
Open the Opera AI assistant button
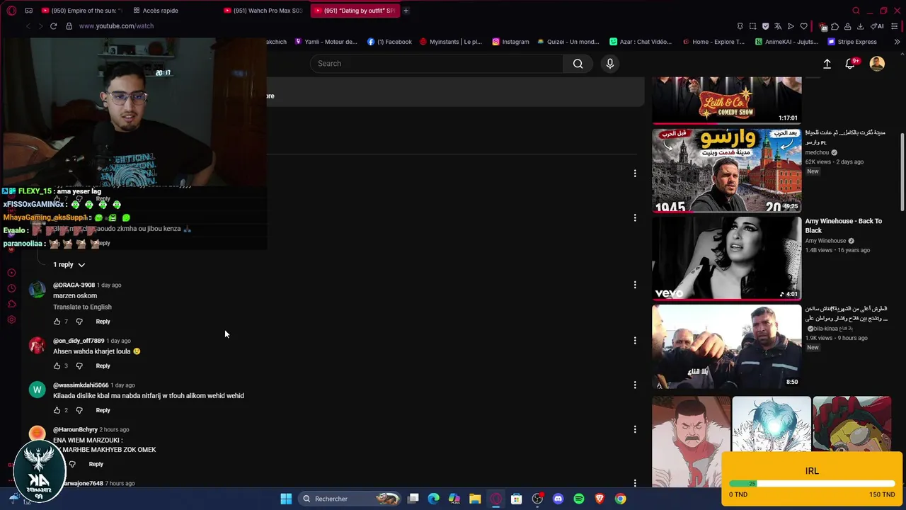(877, 26)
